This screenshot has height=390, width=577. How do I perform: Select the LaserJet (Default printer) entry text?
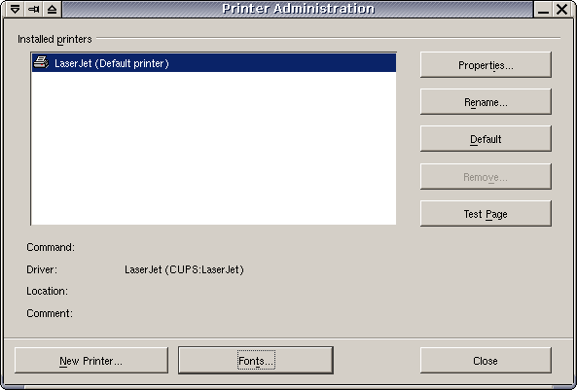[112, 63]
